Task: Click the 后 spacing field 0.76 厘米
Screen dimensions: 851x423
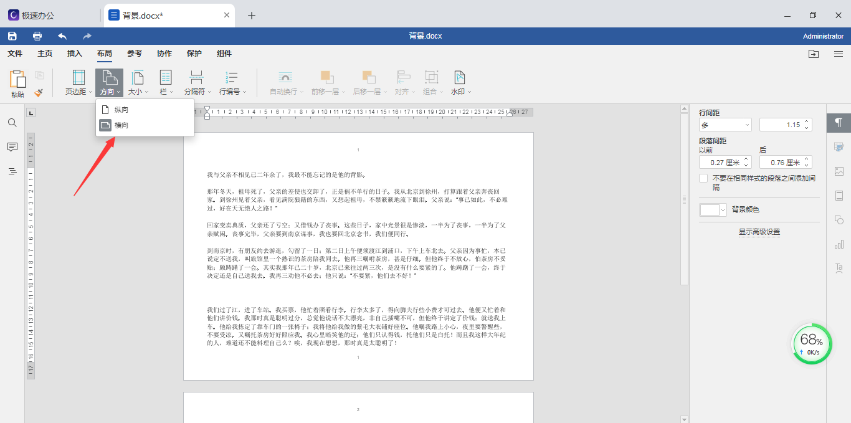Action: [x=786, y=162]
